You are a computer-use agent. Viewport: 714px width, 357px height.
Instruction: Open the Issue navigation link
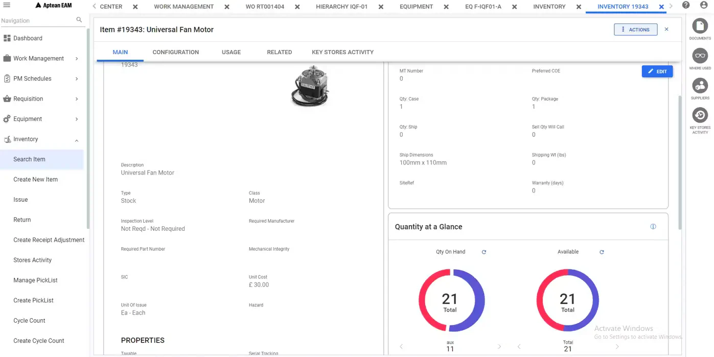click(20, 200)
